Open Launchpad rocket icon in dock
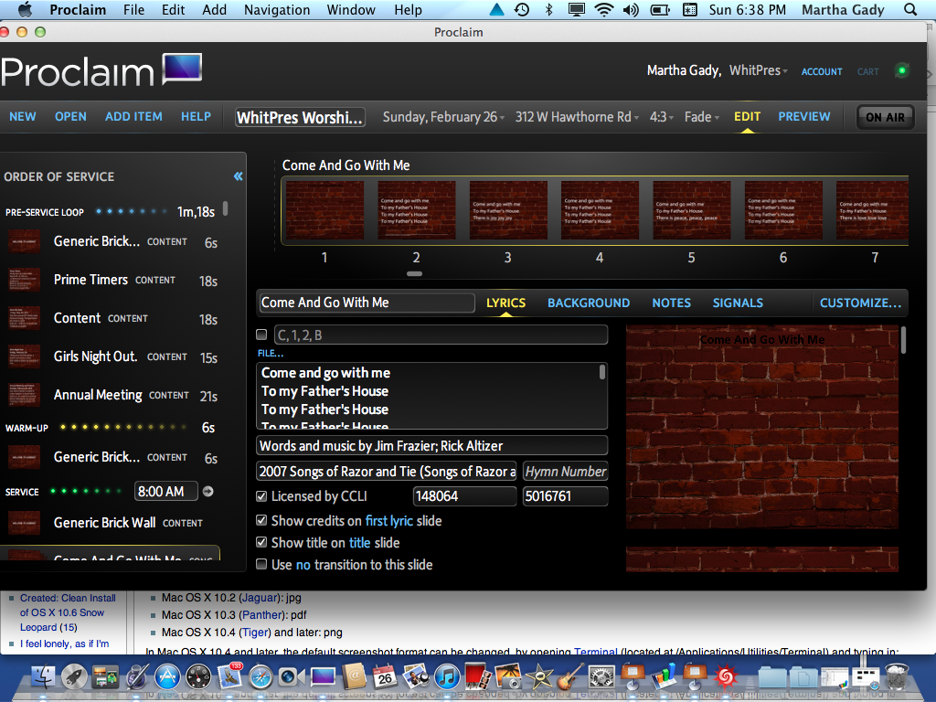936x702 pixels. coord(74,677)
